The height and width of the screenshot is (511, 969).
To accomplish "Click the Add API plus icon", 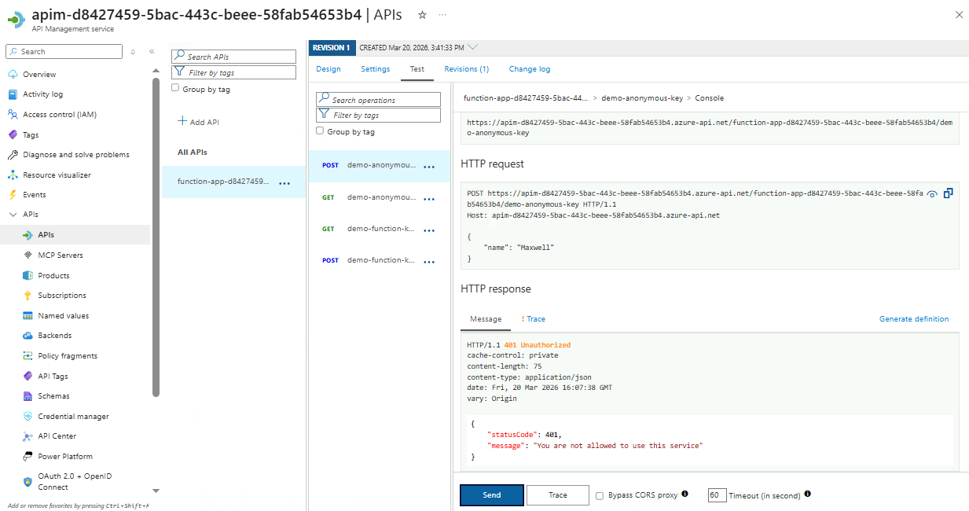I will point(182,121).
